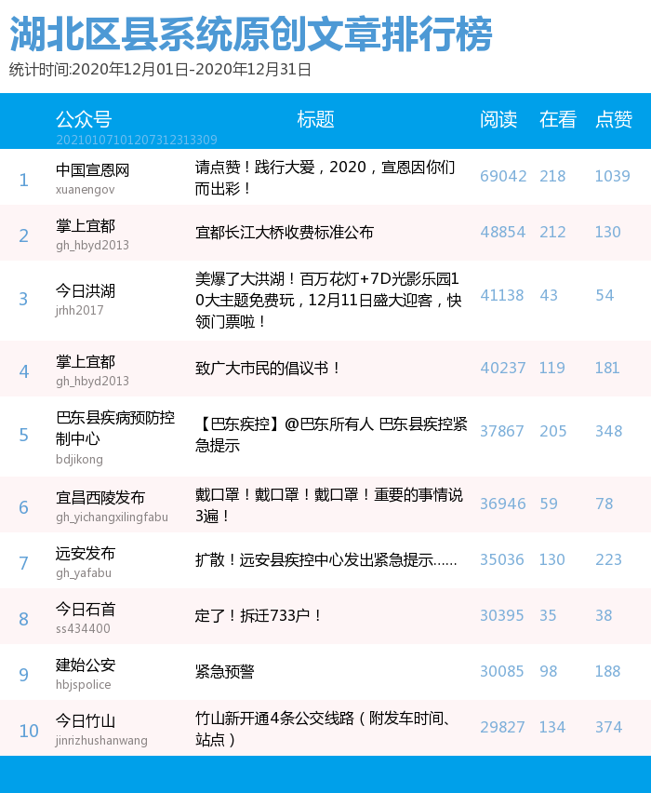Image resolution: width=651 pixels, height=793 pixels.
Task: Click 巴东县疾病预防控制中心 account name
Action: (x=114, y=427)
